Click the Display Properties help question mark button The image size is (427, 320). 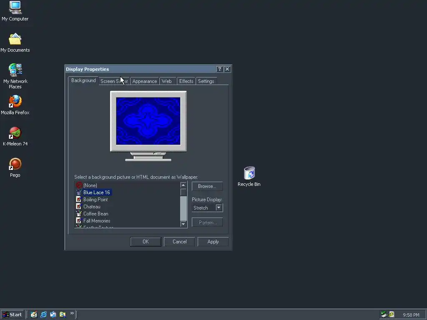[x=219, y=69]
